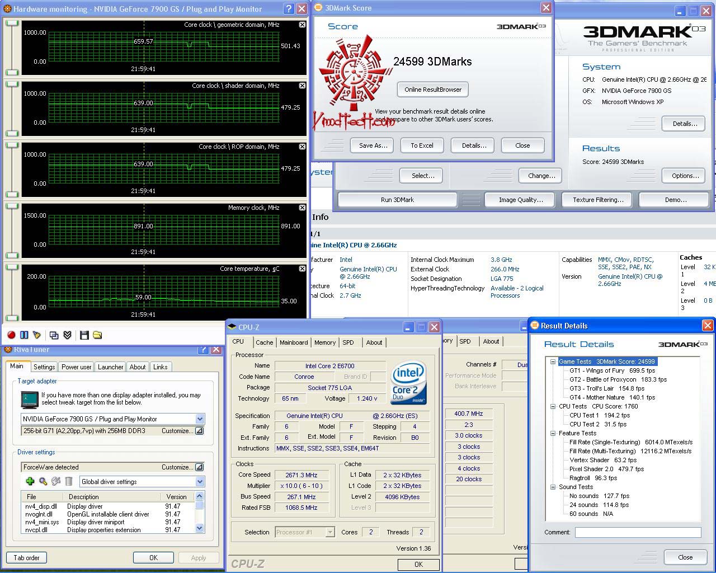Viewport: 716px width, 573px height.
Task: Collapse the Game Tests tree node
Action: coord(553,361)
